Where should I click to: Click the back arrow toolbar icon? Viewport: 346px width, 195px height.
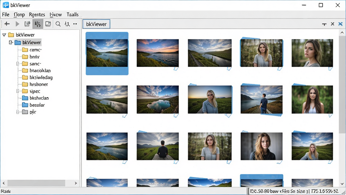click(7, 24)
